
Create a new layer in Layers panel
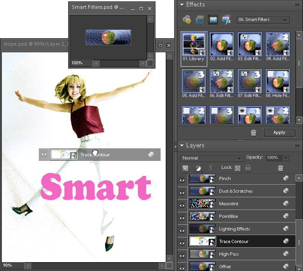click(185, 168)
